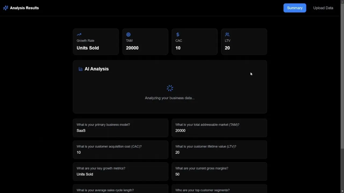Select the TAM 20000 metric card
The height and width of the screenshot is (193, 344).
(145, 42)
